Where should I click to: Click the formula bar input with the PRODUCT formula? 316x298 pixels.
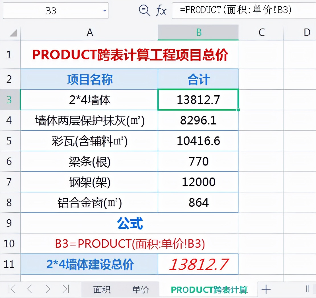point(244,10)
